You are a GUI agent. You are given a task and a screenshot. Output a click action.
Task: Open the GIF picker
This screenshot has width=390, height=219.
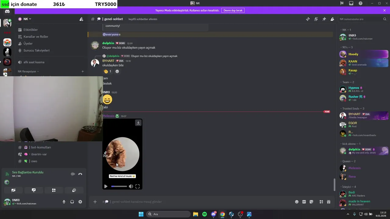304,202
